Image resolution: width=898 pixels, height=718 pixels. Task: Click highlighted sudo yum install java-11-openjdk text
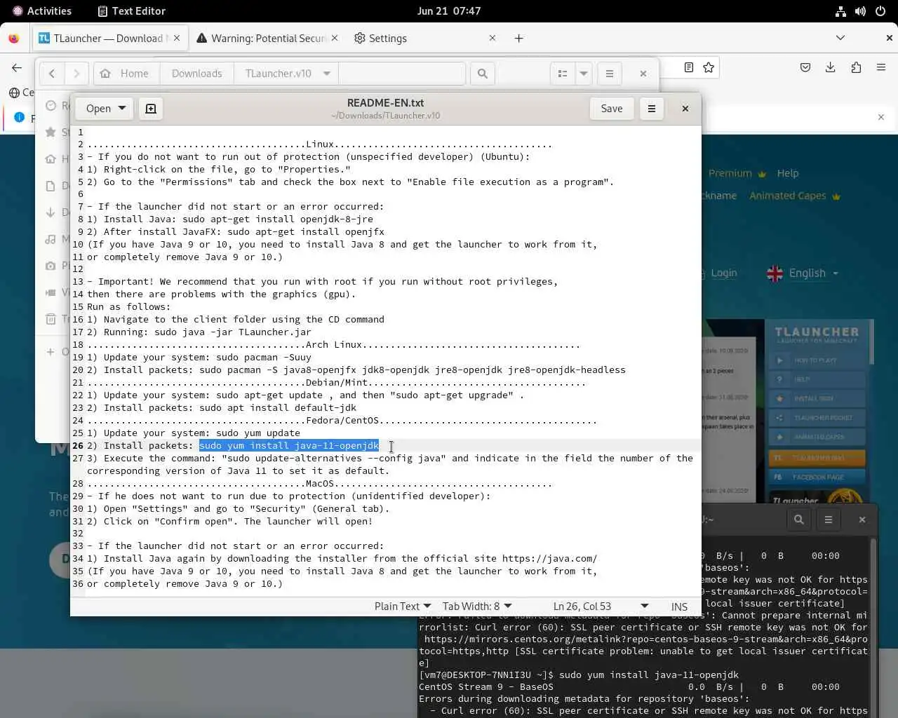[x=289, y=446]
